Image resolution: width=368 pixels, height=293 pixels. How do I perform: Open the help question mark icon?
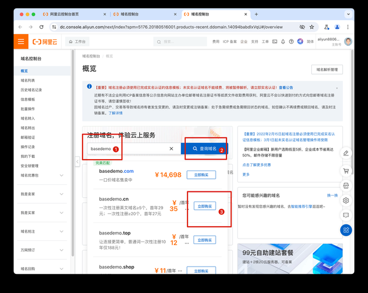point(292,42)
